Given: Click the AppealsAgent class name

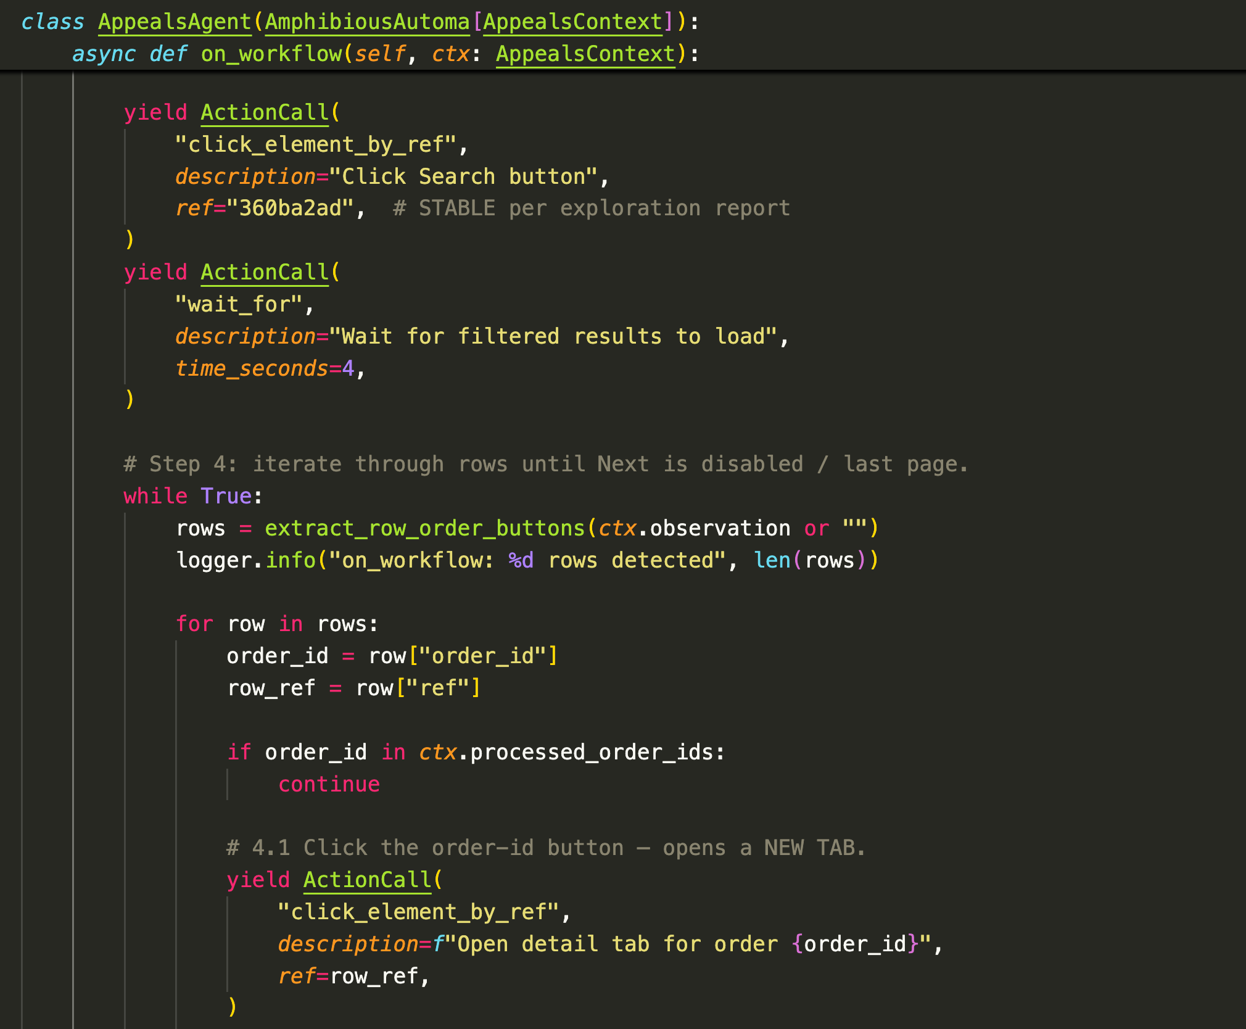Looking at the screenshot, I should coord(175,22).
